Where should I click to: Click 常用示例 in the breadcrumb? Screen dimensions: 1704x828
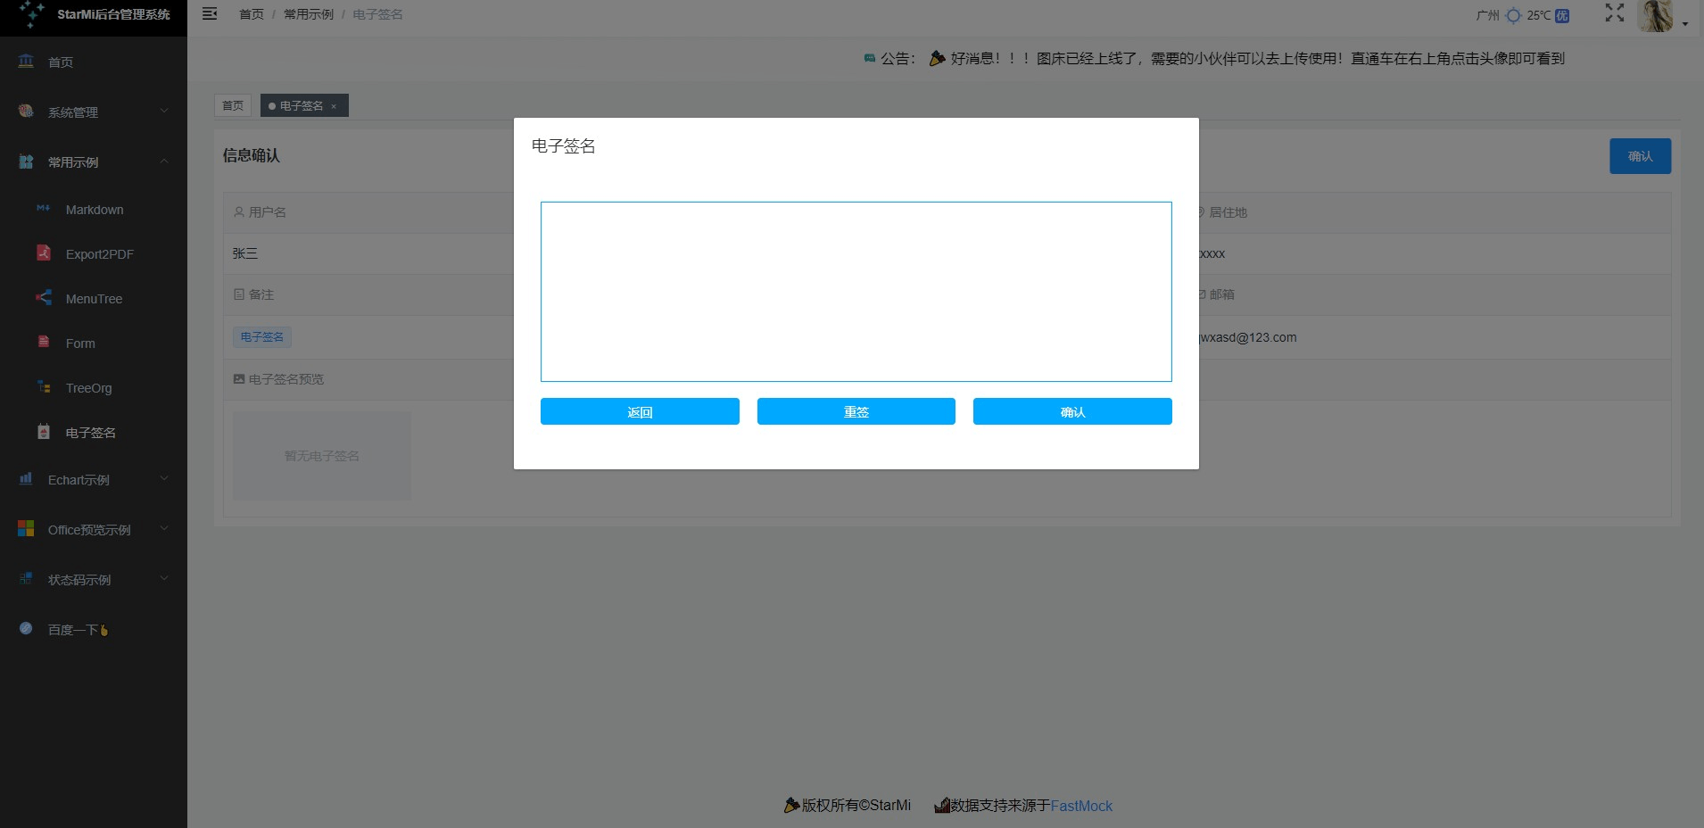309,14
